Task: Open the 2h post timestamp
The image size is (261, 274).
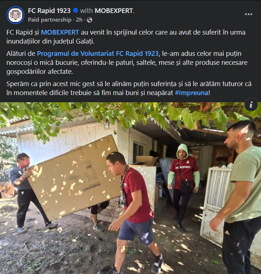Action: pos(79,20)
